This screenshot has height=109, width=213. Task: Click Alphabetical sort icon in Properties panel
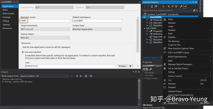[x=147, y=69]
